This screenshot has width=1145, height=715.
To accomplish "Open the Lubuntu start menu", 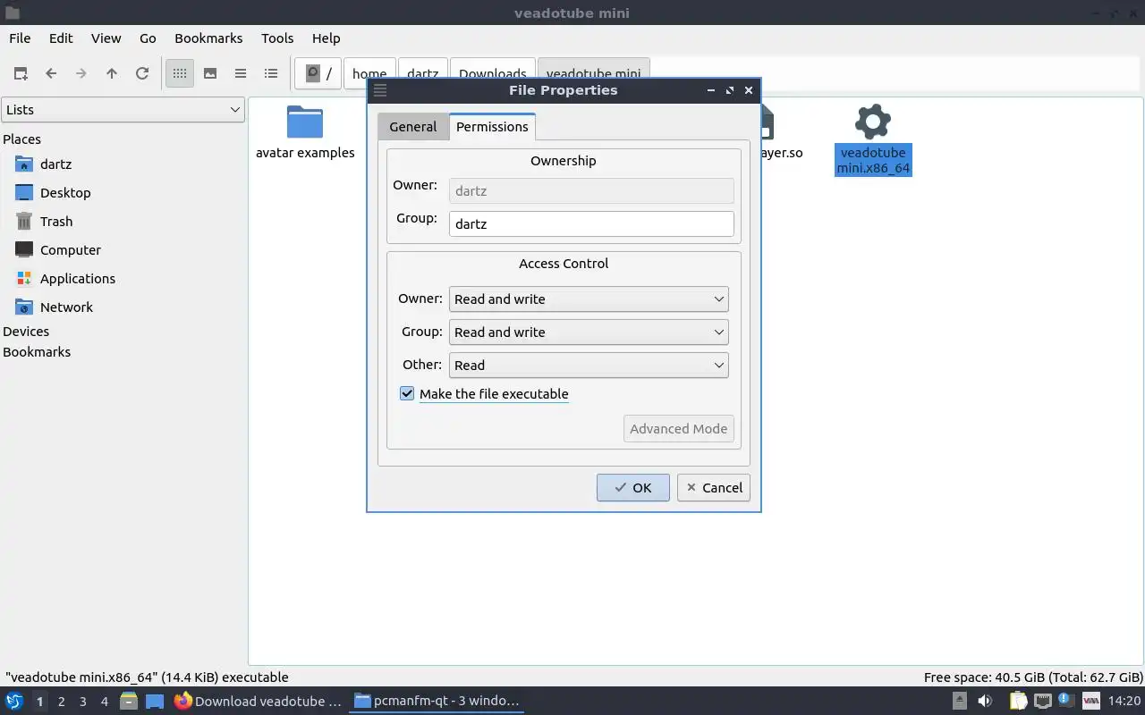I will [x=14, y=702].
